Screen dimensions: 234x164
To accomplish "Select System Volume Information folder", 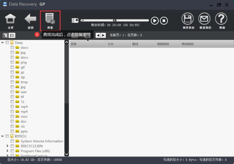I will [42, 141].
